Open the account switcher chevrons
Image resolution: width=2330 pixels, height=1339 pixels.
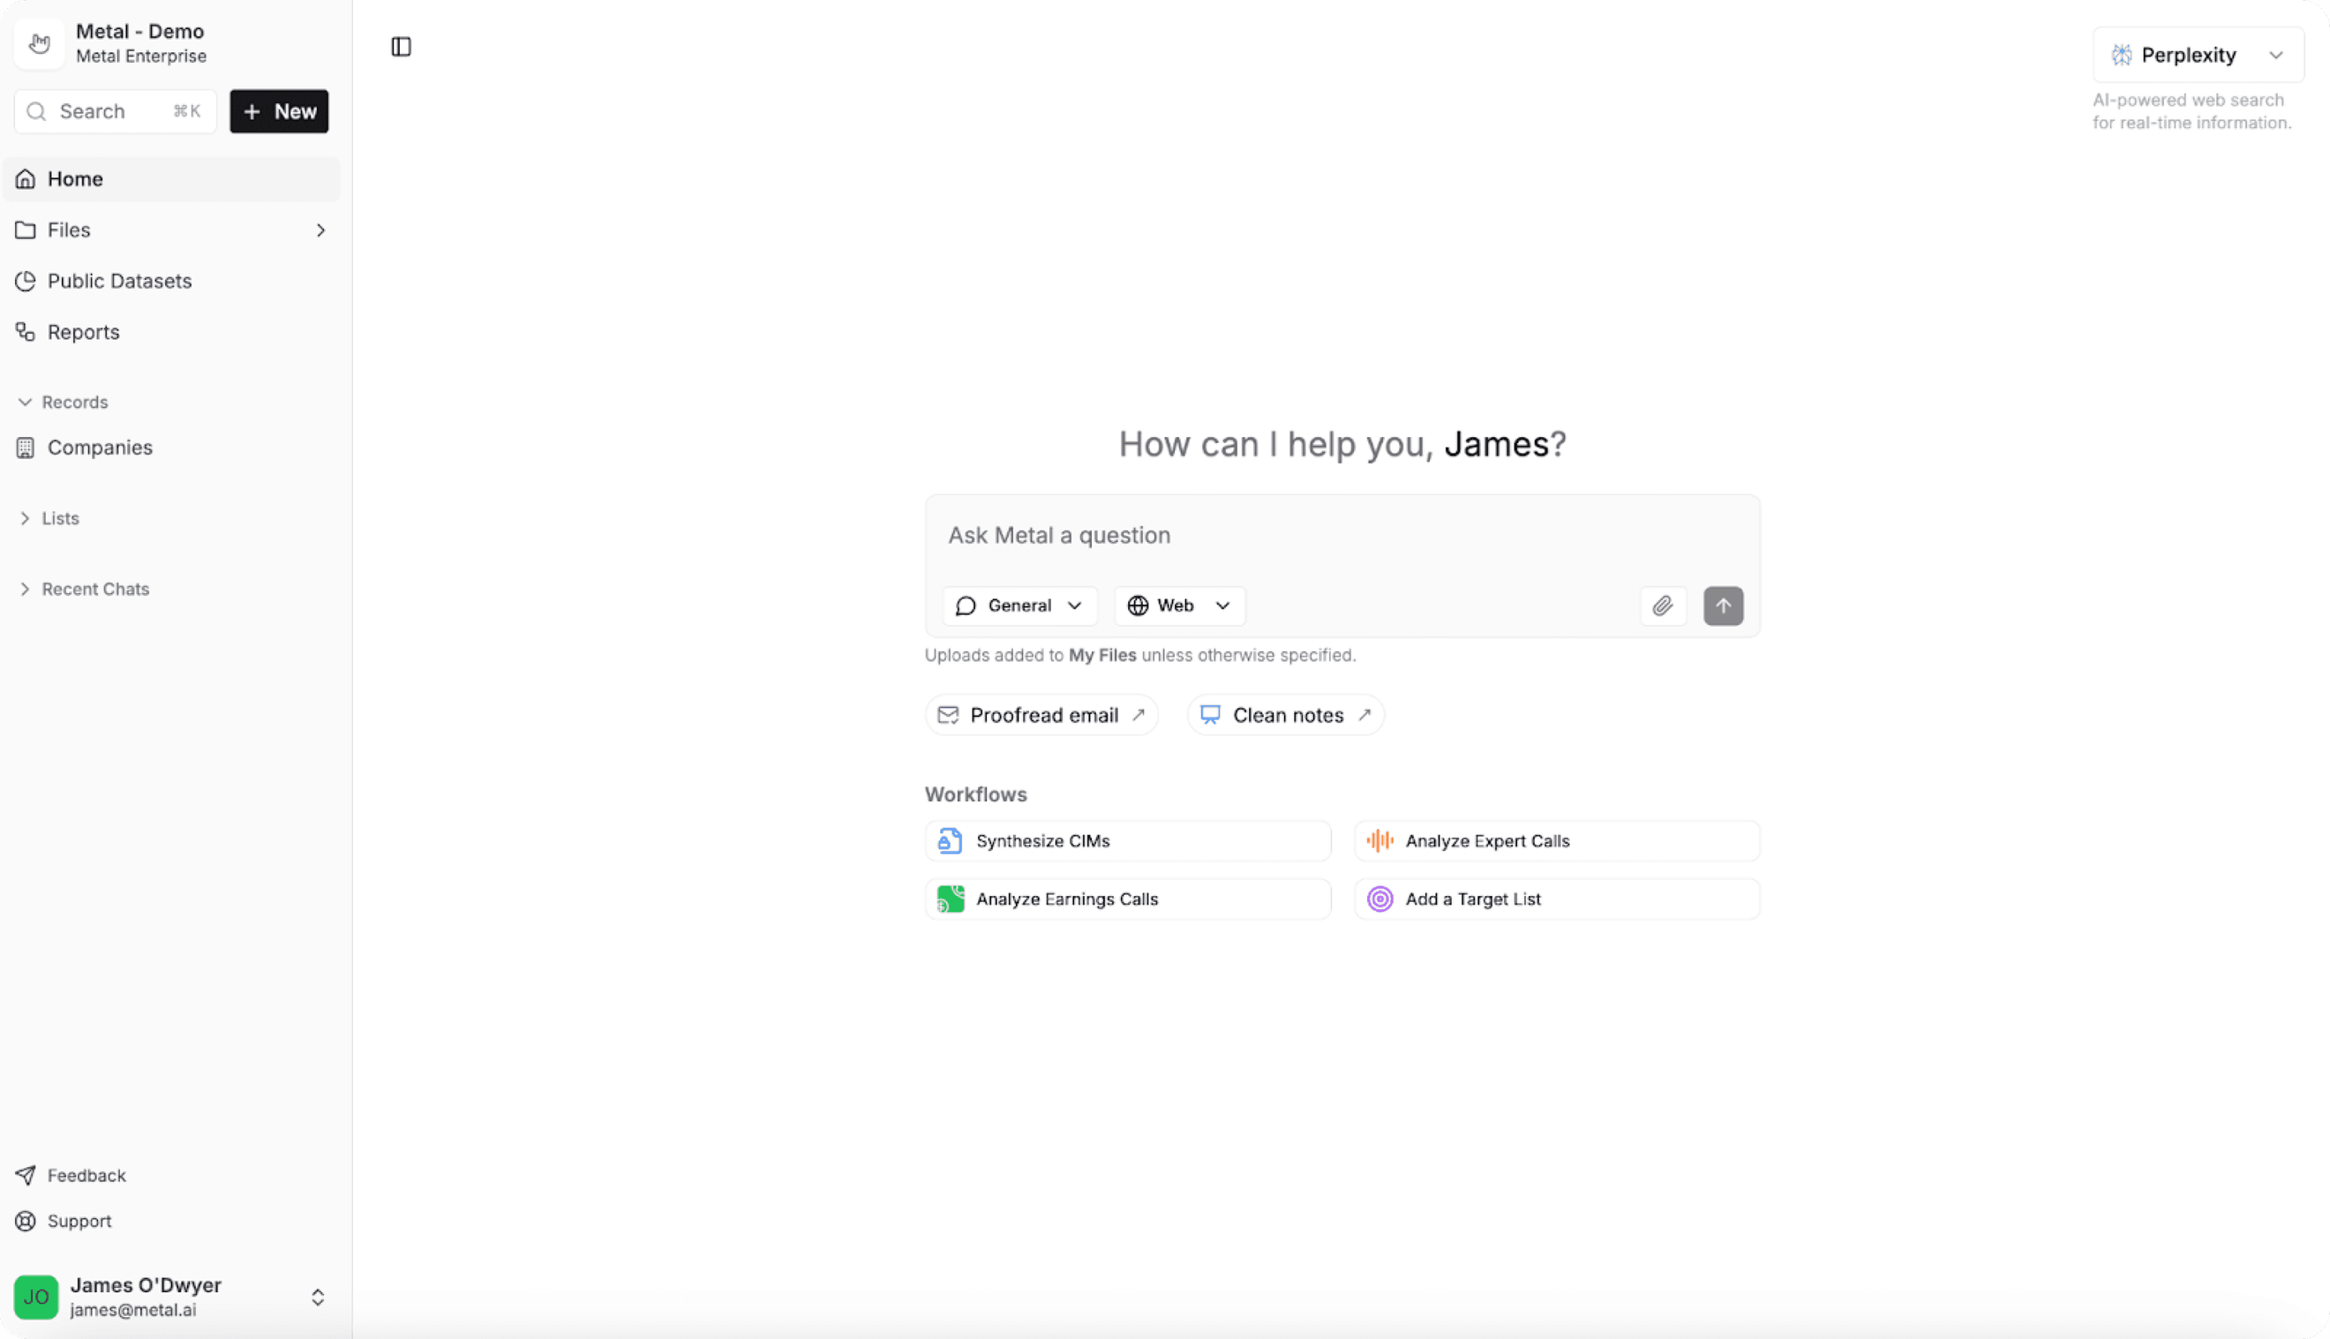coord(317,1298)
